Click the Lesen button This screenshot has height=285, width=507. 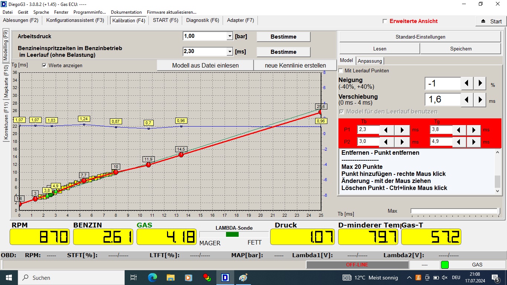click(380, 49)
